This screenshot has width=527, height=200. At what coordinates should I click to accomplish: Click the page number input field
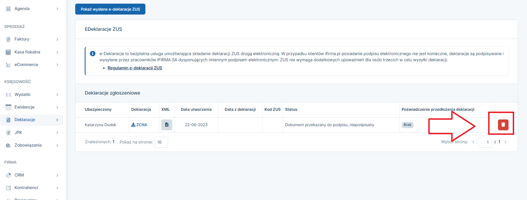click(485, 142)
